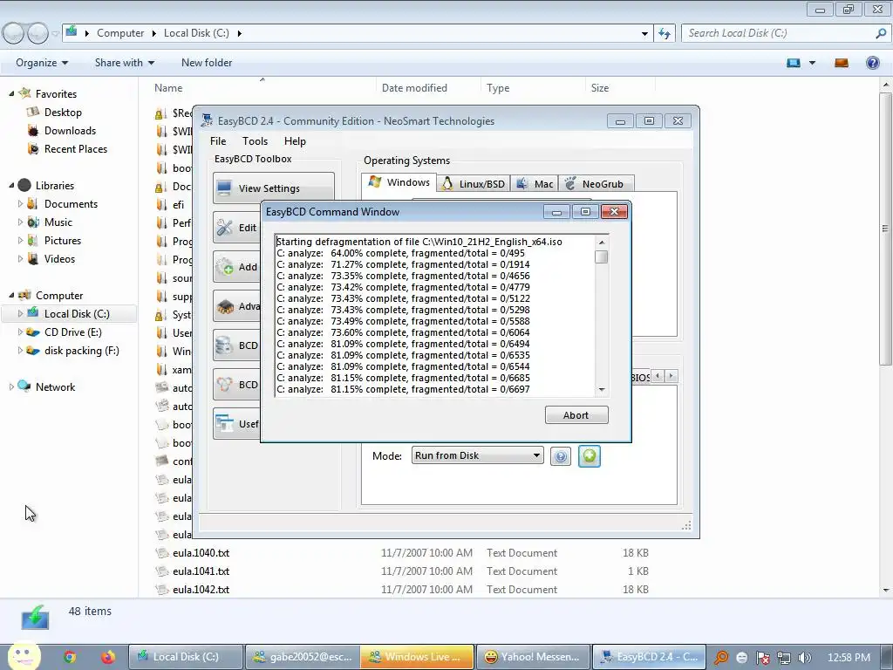This screenshot has width=893, height=670.
Task: Select file eula.1042.txt
Action: [201, 589]
